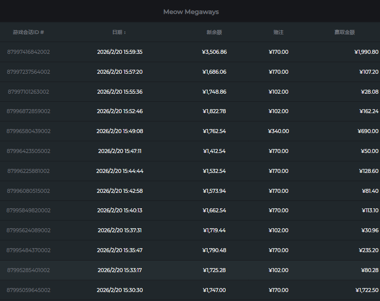Select session ID 87996580439002

point(28,131)
